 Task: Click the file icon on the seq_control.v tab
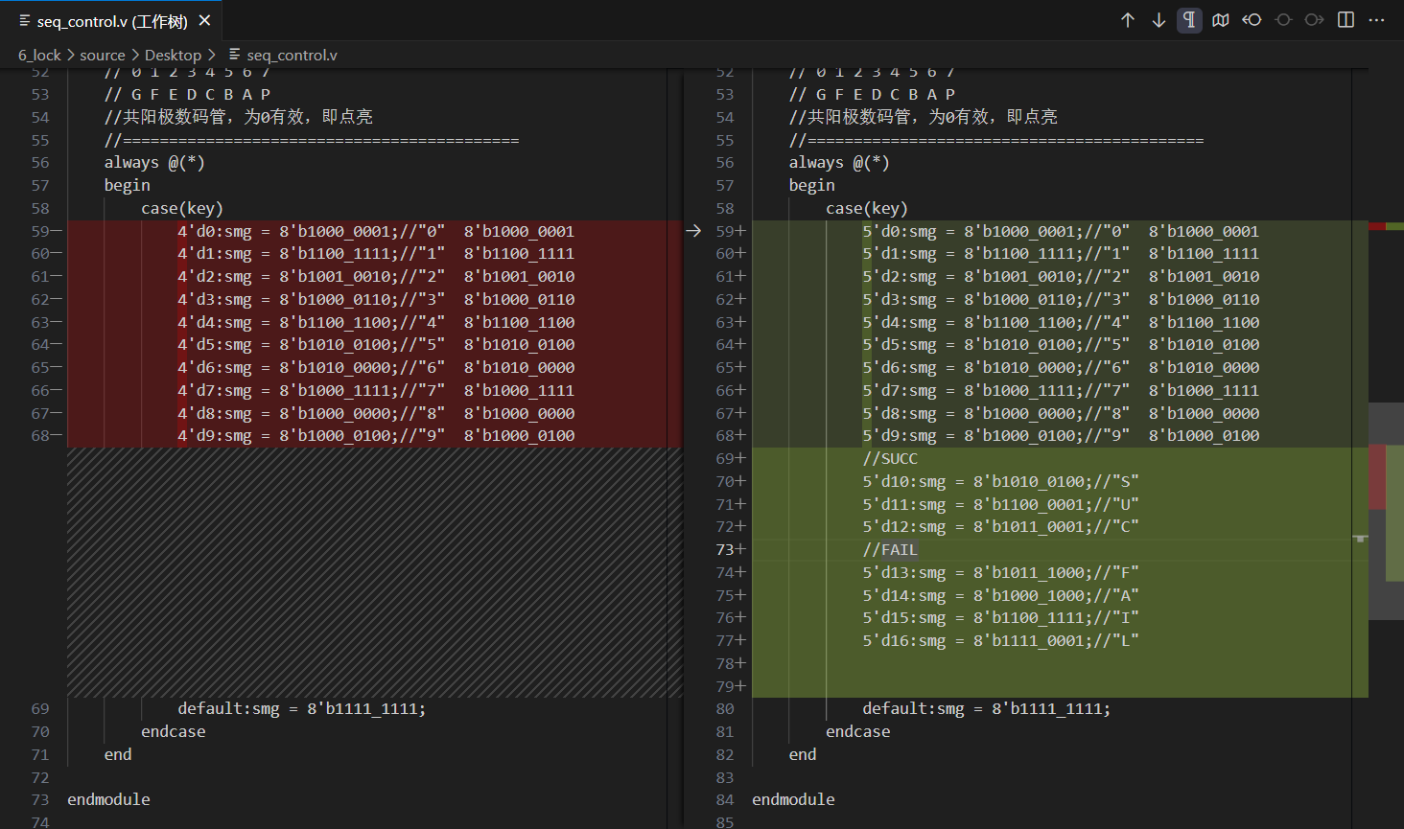24,20
